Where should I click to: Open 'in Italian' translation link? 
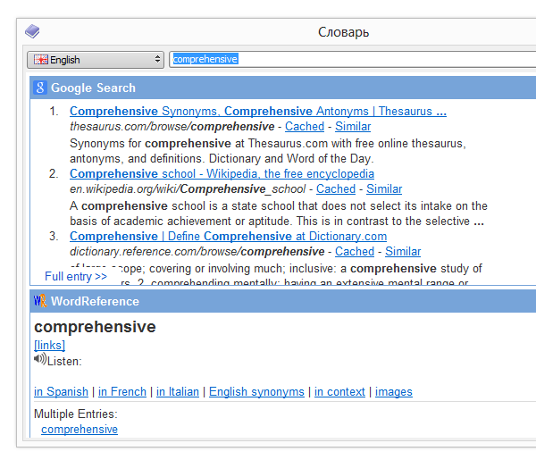click(x=178, y=391)
